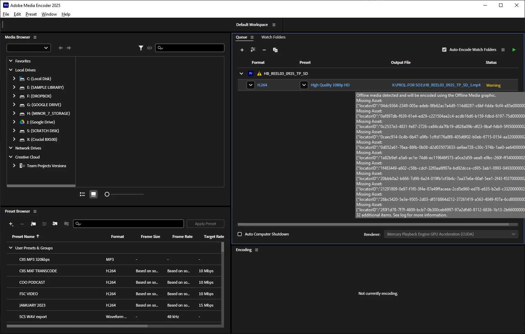Open Add Output settings icon in Queue
Image resolution: width=525 pixels, height=334 pixels.
click(253, 50)
